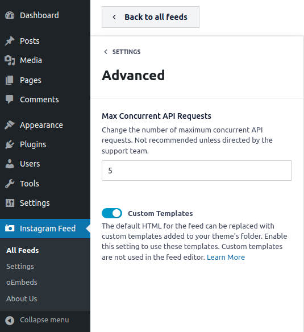The height and width of the screenshot is (332, 304).
Task: Click the Media icon in sidebar
Action: (10, 60)
